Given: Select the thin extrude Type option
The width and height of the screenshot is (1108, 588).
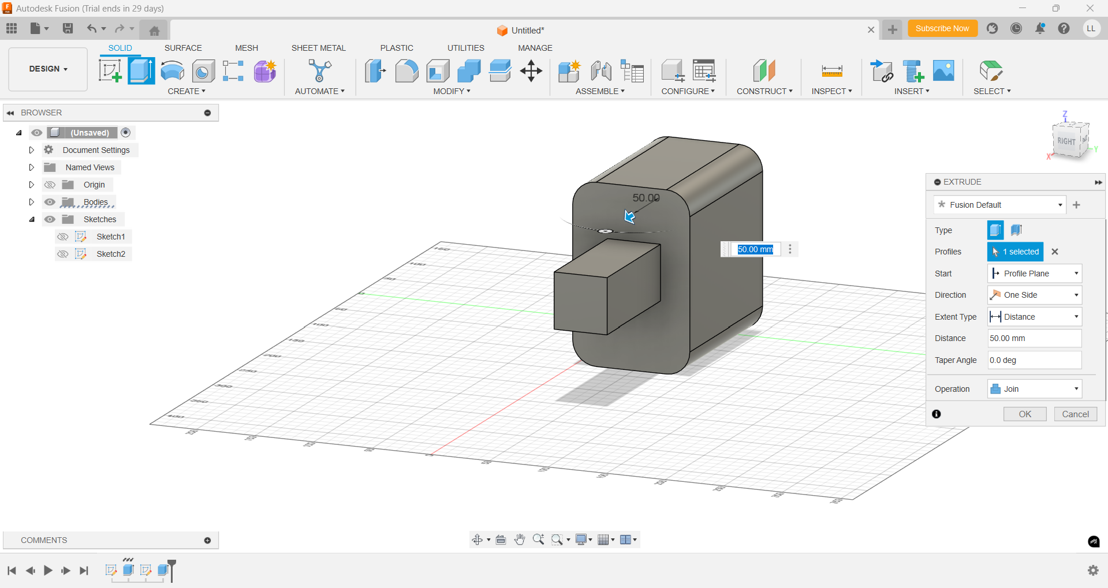Looking at the screenshot, I should click(x=1017, y=230).
